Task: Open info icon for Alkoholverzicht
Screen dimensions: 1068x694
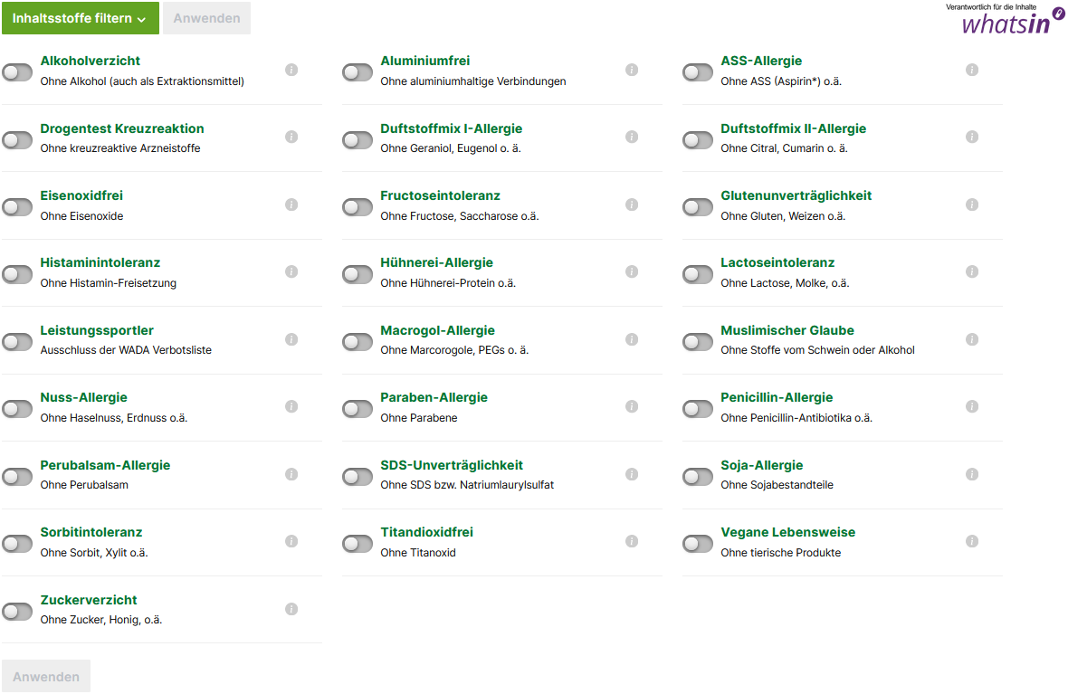Action: [291, 70]
